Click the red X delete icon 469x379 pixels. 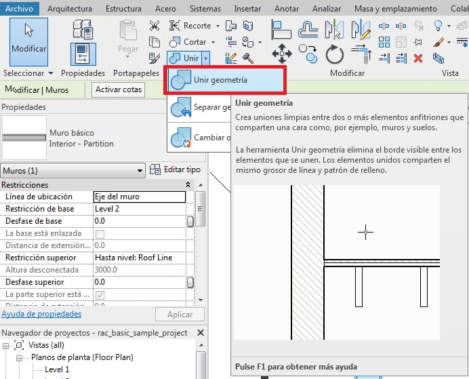pos(417,58)
